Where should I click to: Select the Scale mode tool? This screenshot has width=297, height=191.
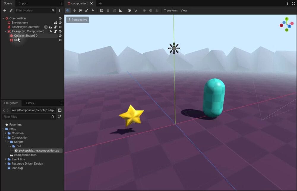pos(87,10)
